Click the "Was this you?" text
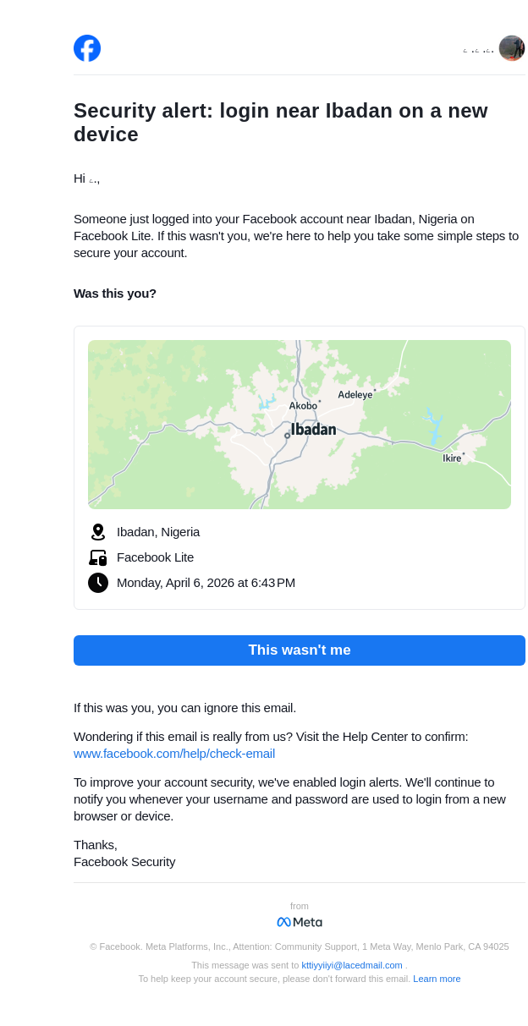 point(115,294)
